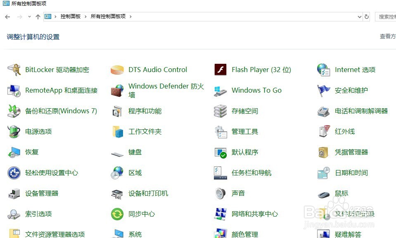Viewport: 396px width, 238px height.
Task: Open the 同步中心 green icon
Action: (x=117, y=214)
